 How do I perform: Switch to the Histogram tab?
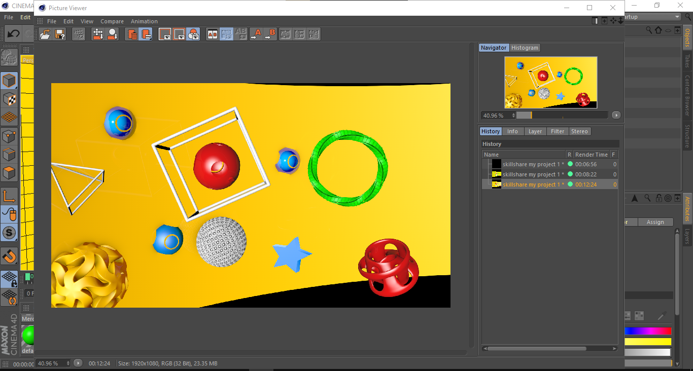525,48
